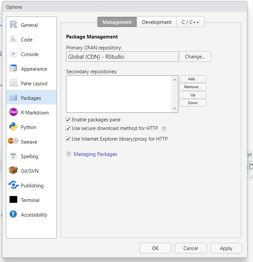The image size is (253, 262).
Task: Click the General R logo icon
Action: [13, 25]
